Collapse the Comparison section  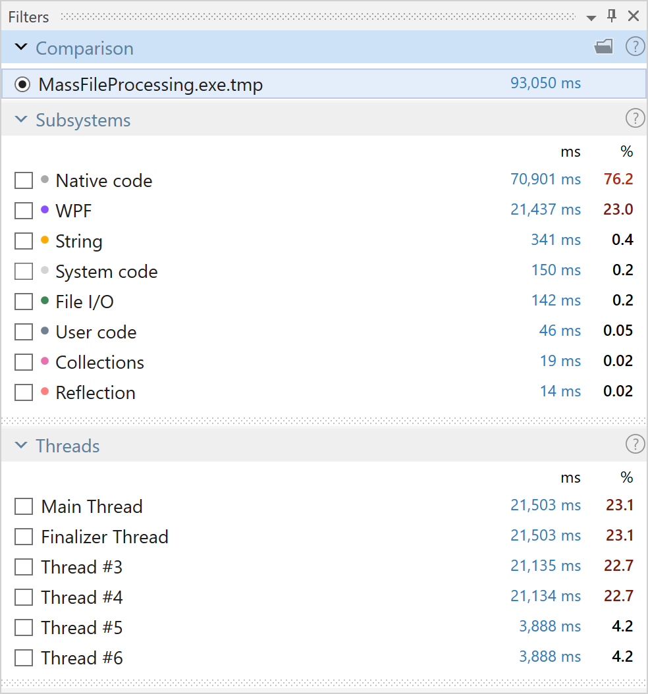[22, 47]
